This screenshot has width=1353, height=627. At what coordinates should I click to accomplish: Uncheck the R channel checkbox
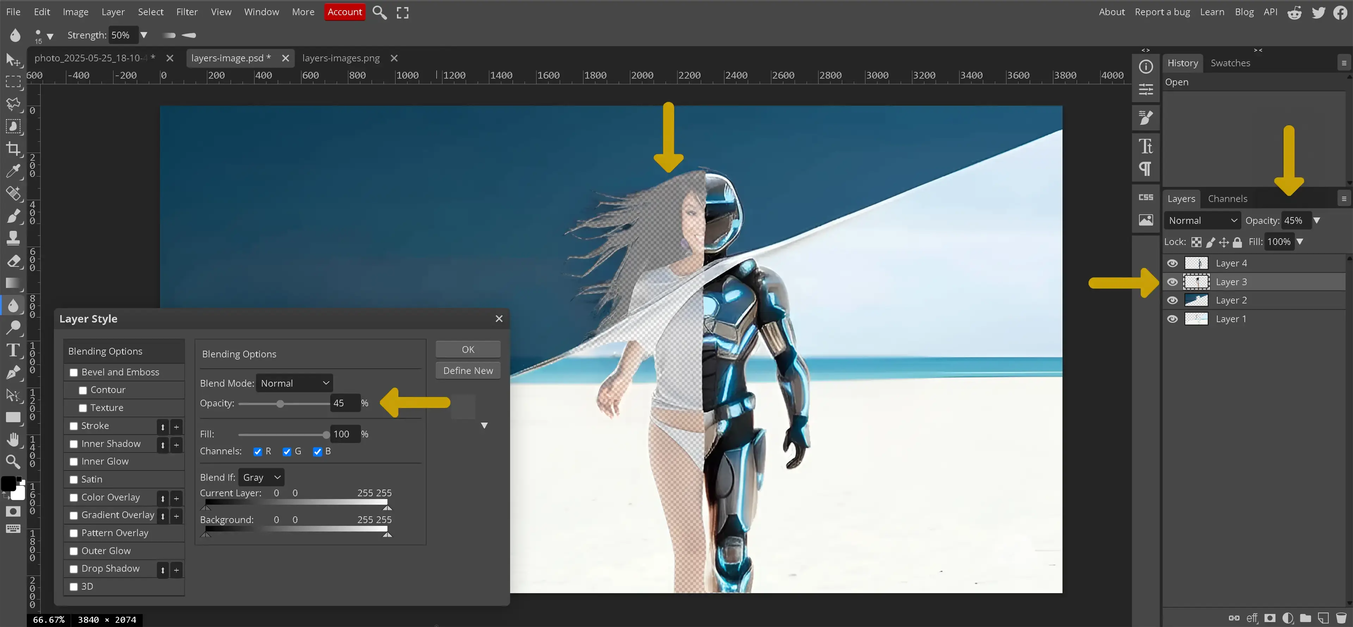(x=257, y=452)
